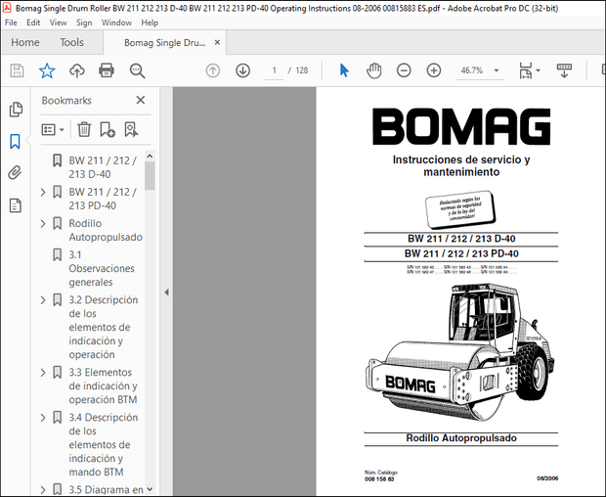Expand the Rodillo Autopropulsado bookmark

click(x=43, y=224)
